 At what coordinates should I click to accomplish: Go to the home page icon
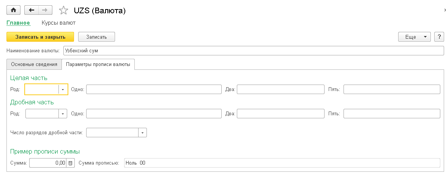(13, 10)
